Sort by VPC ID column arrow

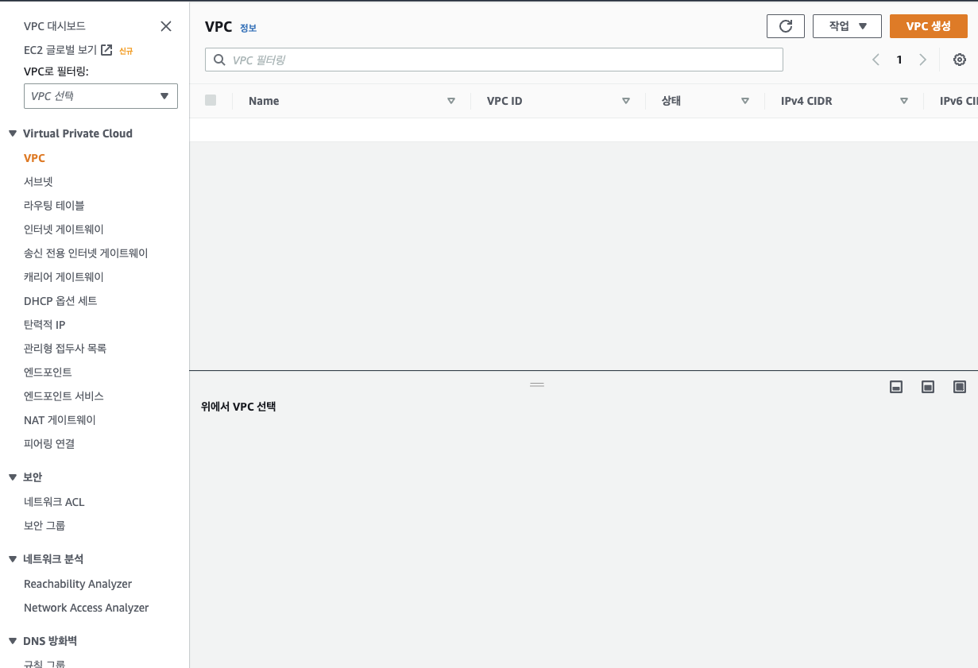point(626,101)
